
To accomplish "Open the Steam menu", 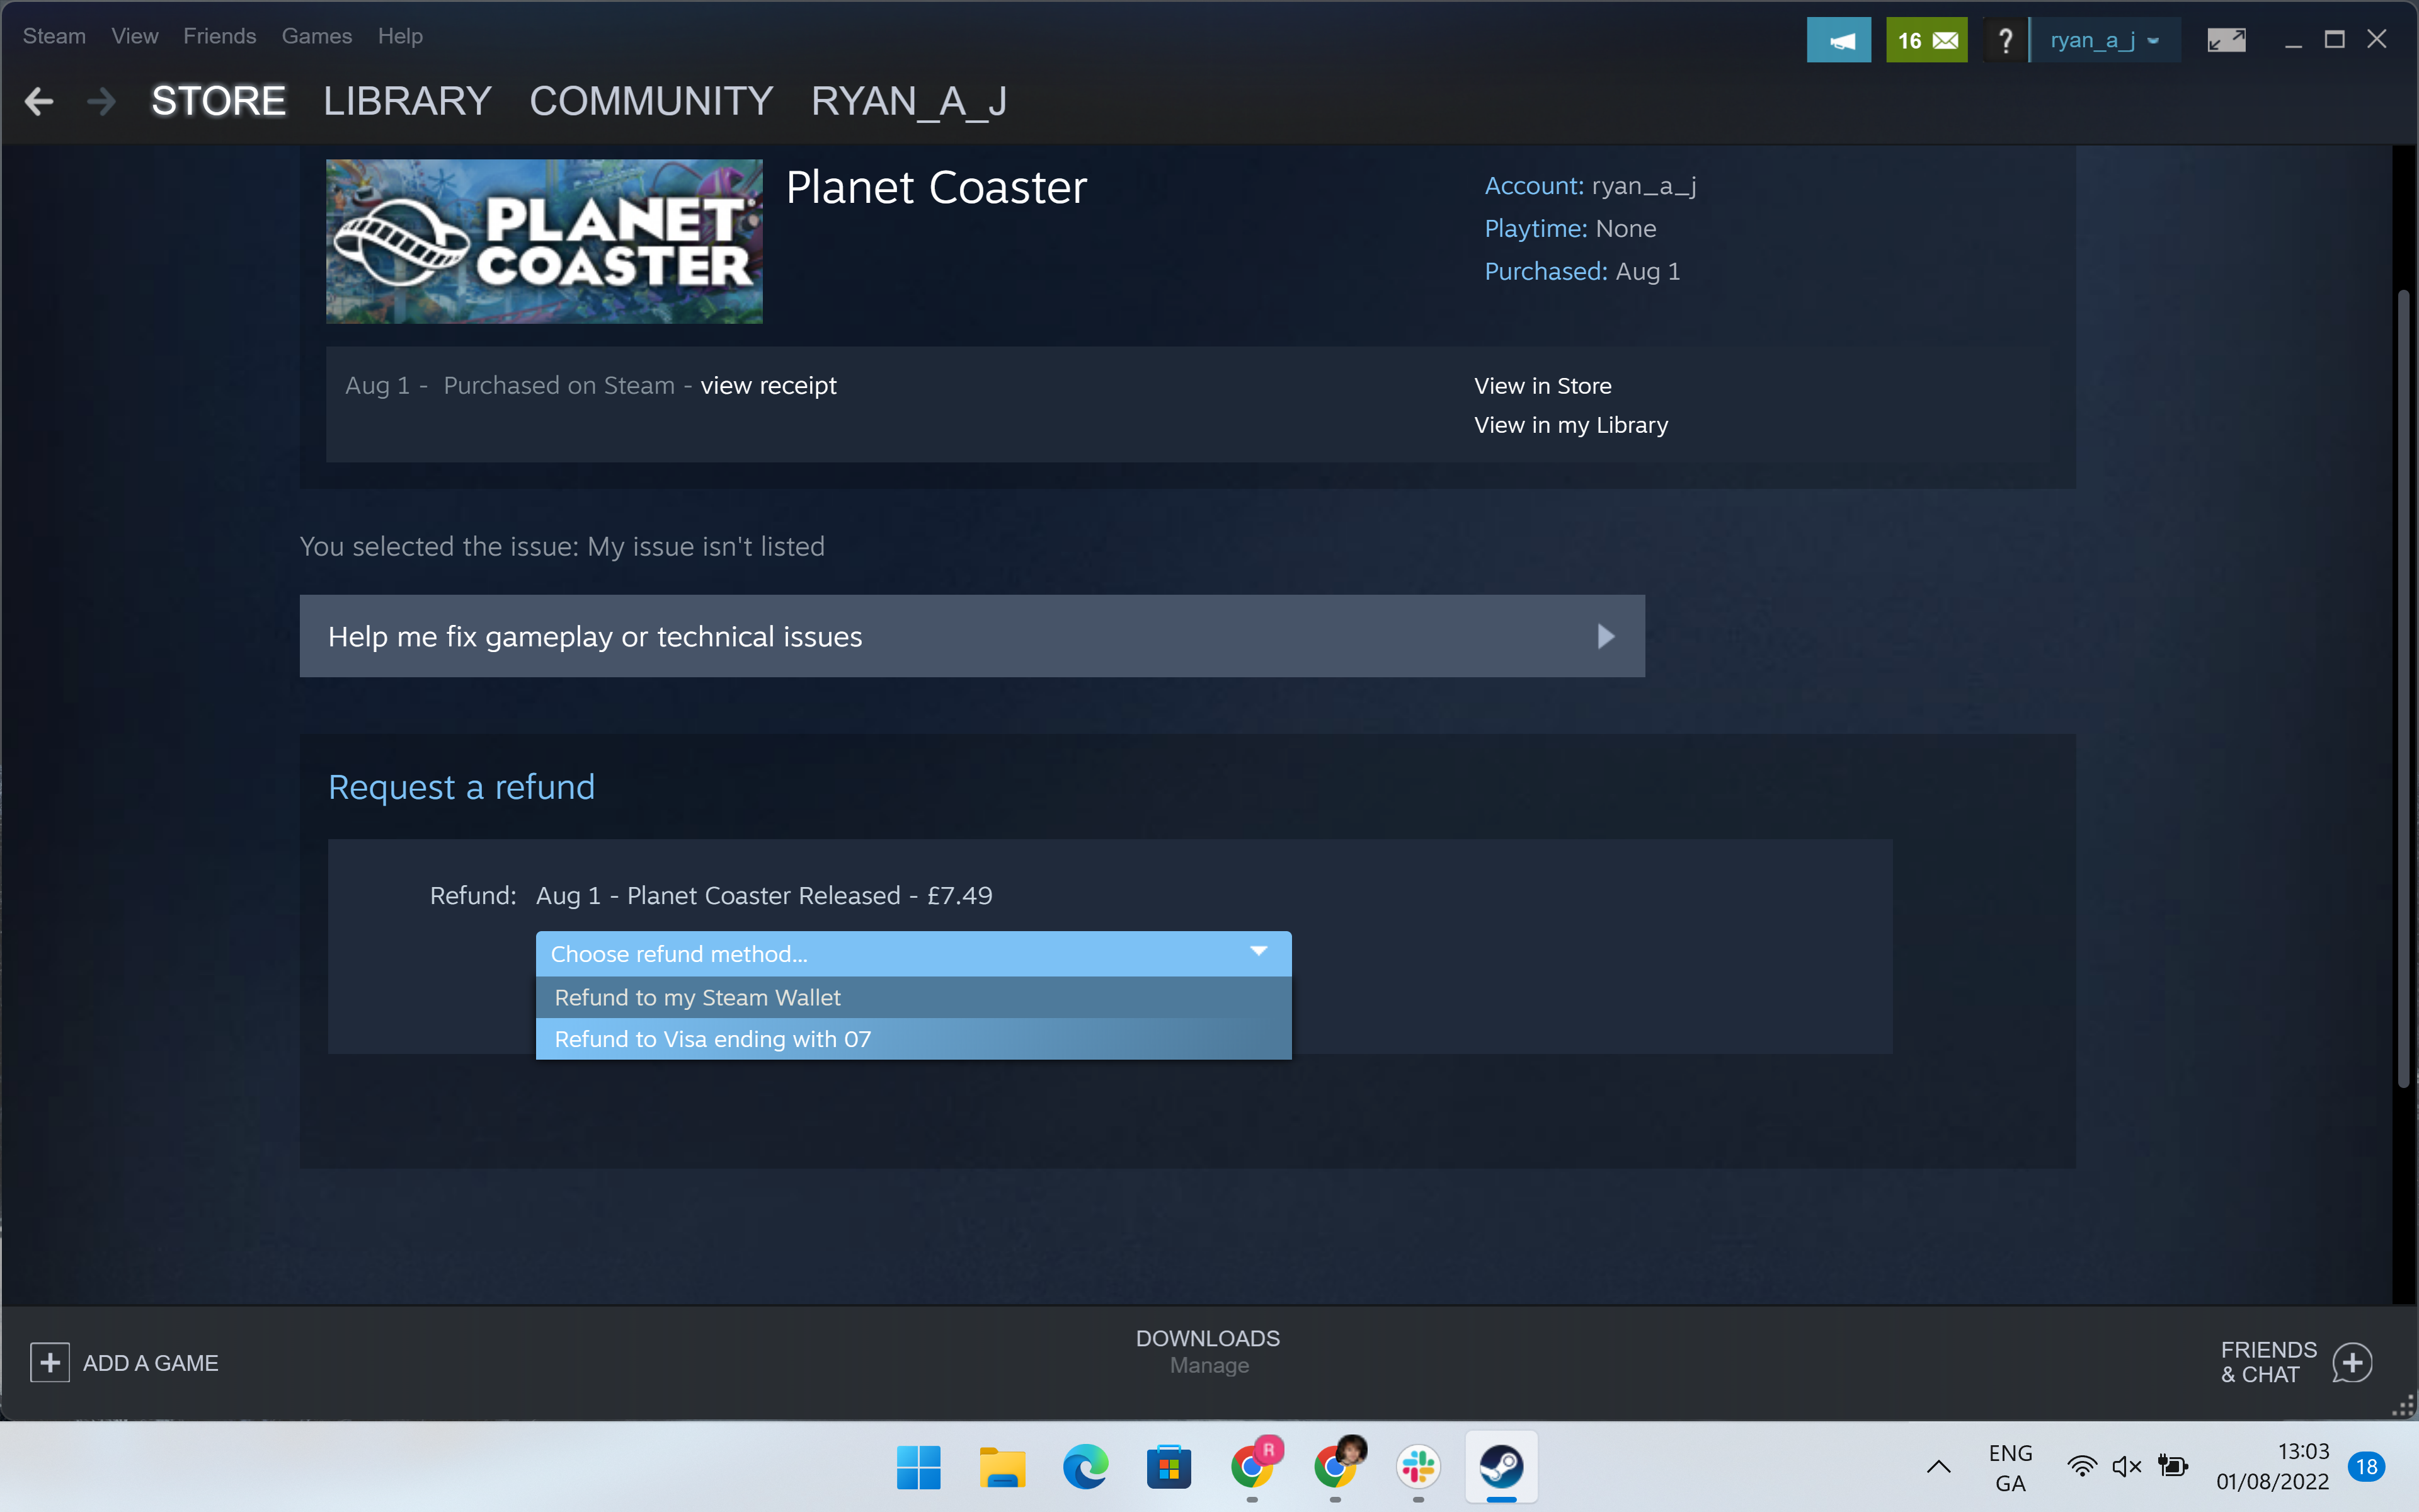I will pos(54,36).
